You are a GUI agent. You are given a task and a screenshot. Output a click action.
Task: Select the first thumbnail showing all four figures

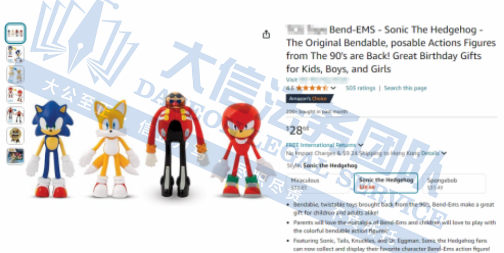click(15, 33)
